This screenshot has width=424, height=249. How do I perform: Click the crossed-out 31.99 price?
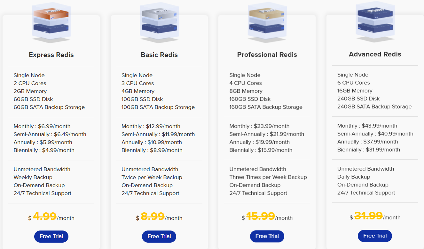[x=368, y=216]
